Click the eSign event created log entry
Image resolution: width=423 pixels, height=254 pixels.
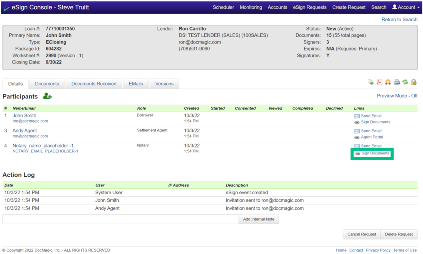pos(247,192)
